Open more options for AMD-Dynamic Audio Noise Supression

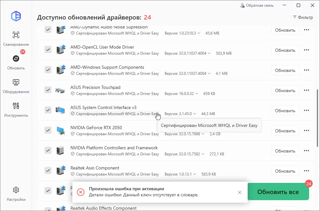point(307,30)
